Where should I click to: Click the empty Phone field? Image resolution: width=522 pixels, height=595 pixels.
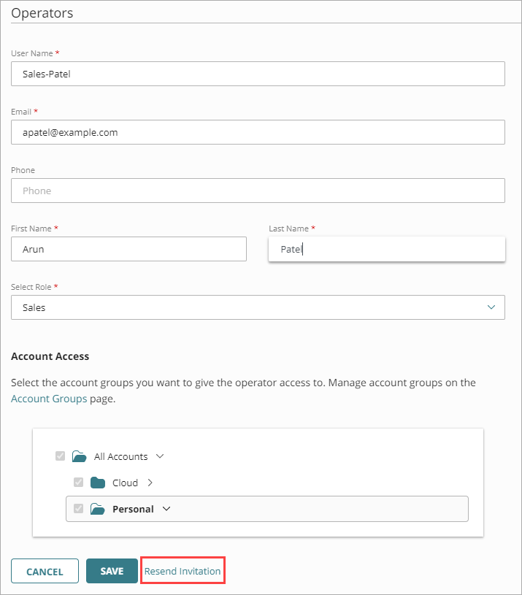(258, 191)
